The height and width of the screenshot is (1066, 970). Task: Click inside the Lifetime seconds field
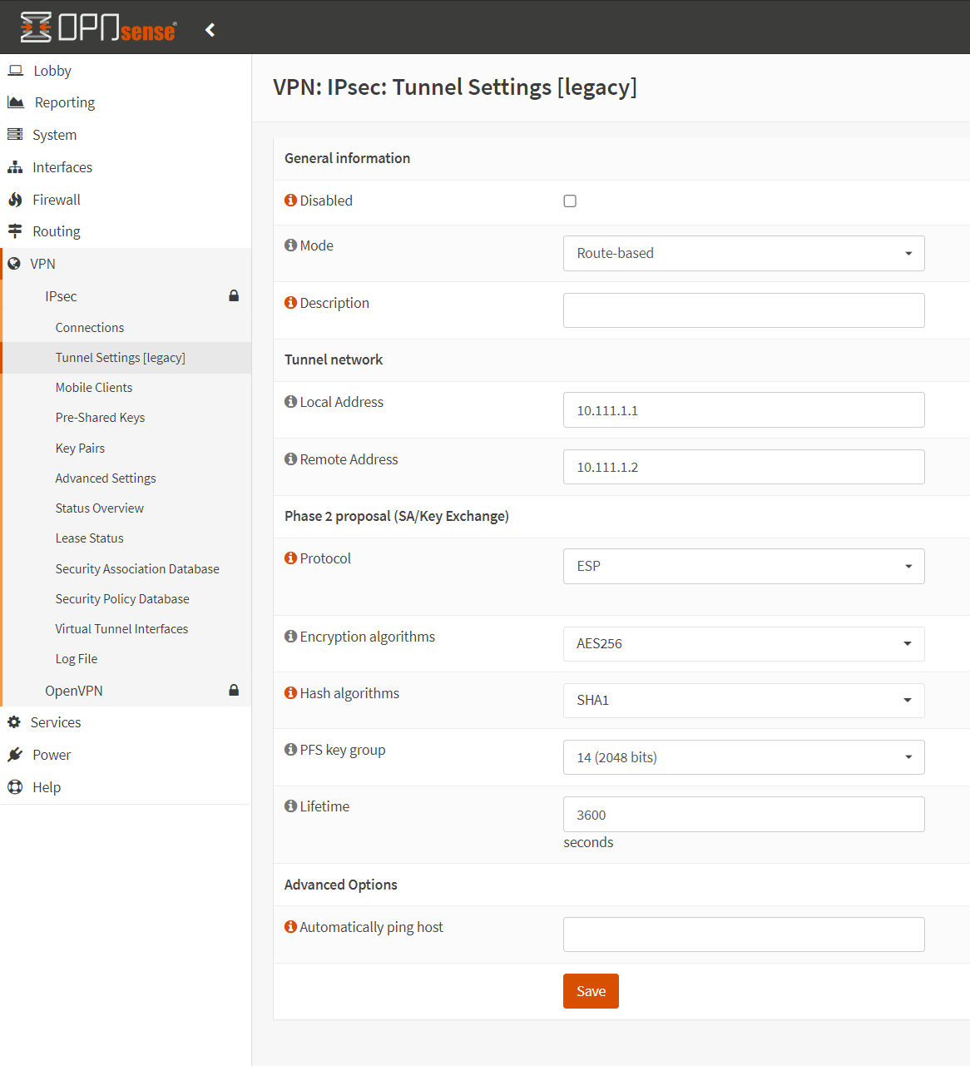click(743, 814)
